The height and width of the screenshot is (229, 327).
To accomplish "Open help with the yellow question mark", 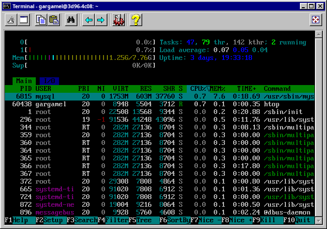I will point(136,20).
